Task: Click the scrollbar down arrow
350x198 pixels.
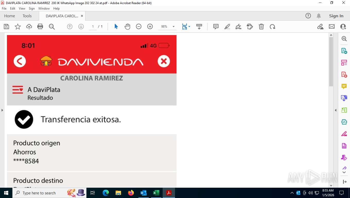Action: click(x=331, y=185)
